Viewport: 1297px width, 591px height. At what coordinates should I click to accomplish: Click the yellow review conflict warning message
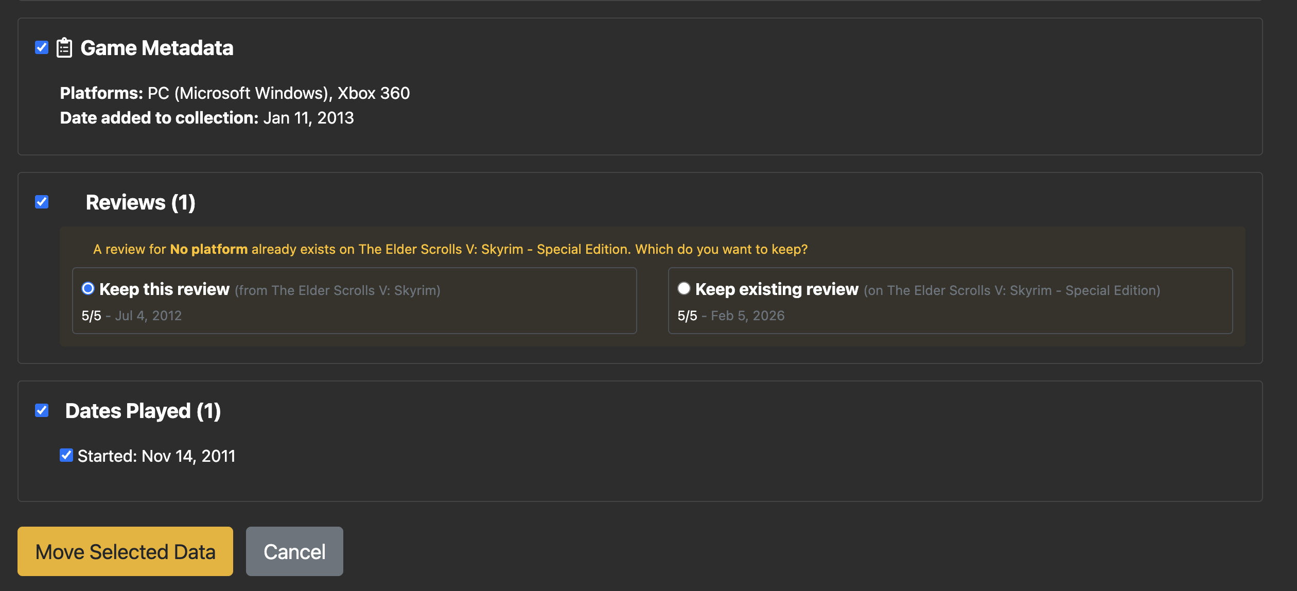tap(450, 249)
